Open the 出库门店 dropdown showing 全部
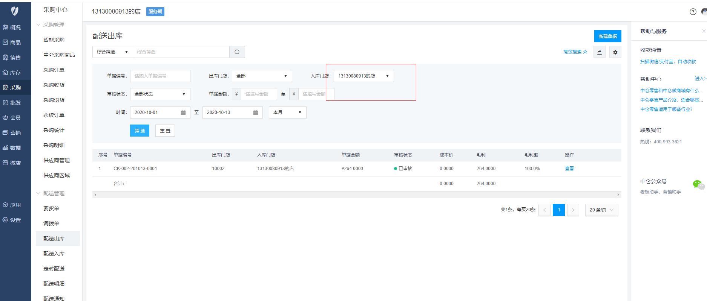 coord(262,76)
